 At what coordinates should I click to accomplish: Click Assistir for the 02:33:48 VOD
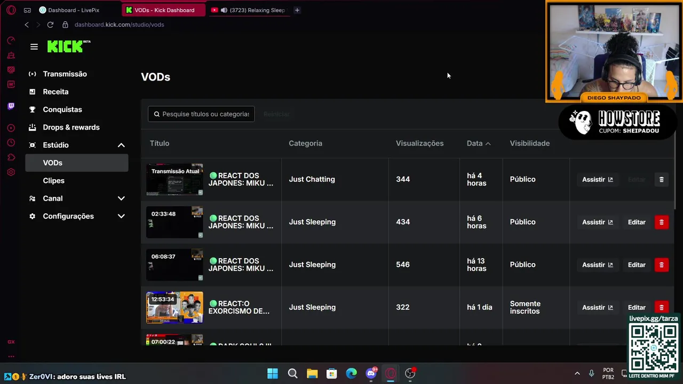[597, 222]
